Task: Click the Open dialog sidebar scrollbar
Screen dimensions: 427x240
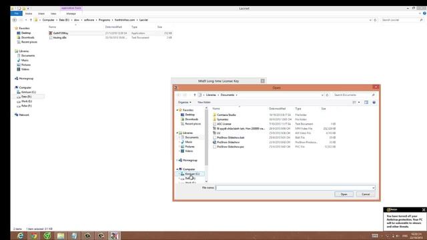Action: (x=206, y=137)
